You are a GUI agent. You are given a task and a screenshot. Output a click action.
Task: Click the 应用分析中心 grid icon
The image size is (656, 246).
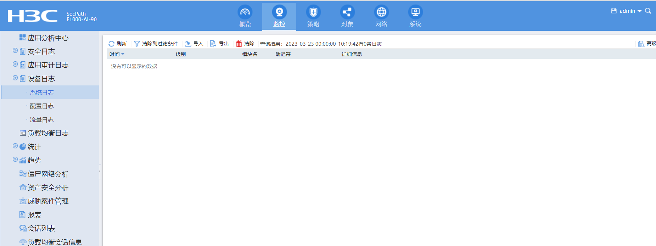click(x=23, y=38)
